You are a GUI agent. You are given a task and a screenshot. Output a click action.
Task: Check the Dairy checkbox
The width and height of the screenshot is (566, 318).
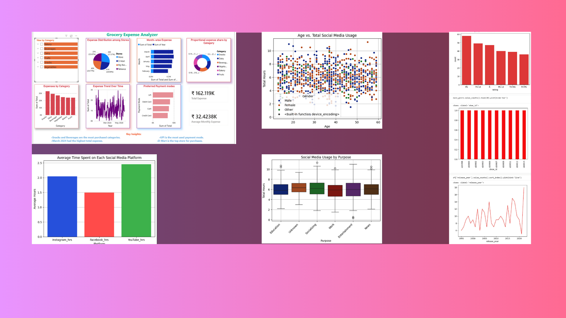tap(42, 53)
